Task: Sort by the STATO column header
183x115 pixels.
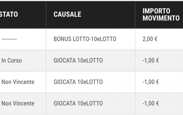Action: point(9,14)
